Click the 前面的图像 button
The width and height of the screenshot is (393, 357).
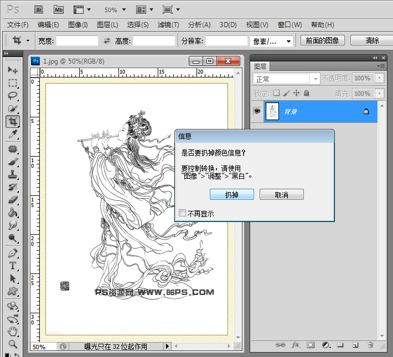pos(322,40)
